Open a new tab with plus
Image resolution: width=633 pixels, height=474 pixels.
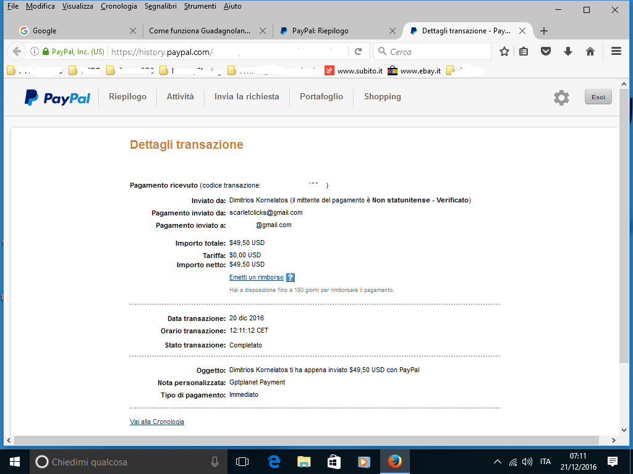point(544,31)
